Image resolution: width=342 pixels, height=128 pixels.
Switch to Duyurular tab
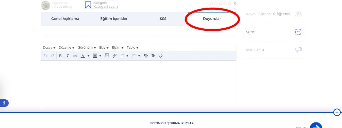(x=212, y=19)
